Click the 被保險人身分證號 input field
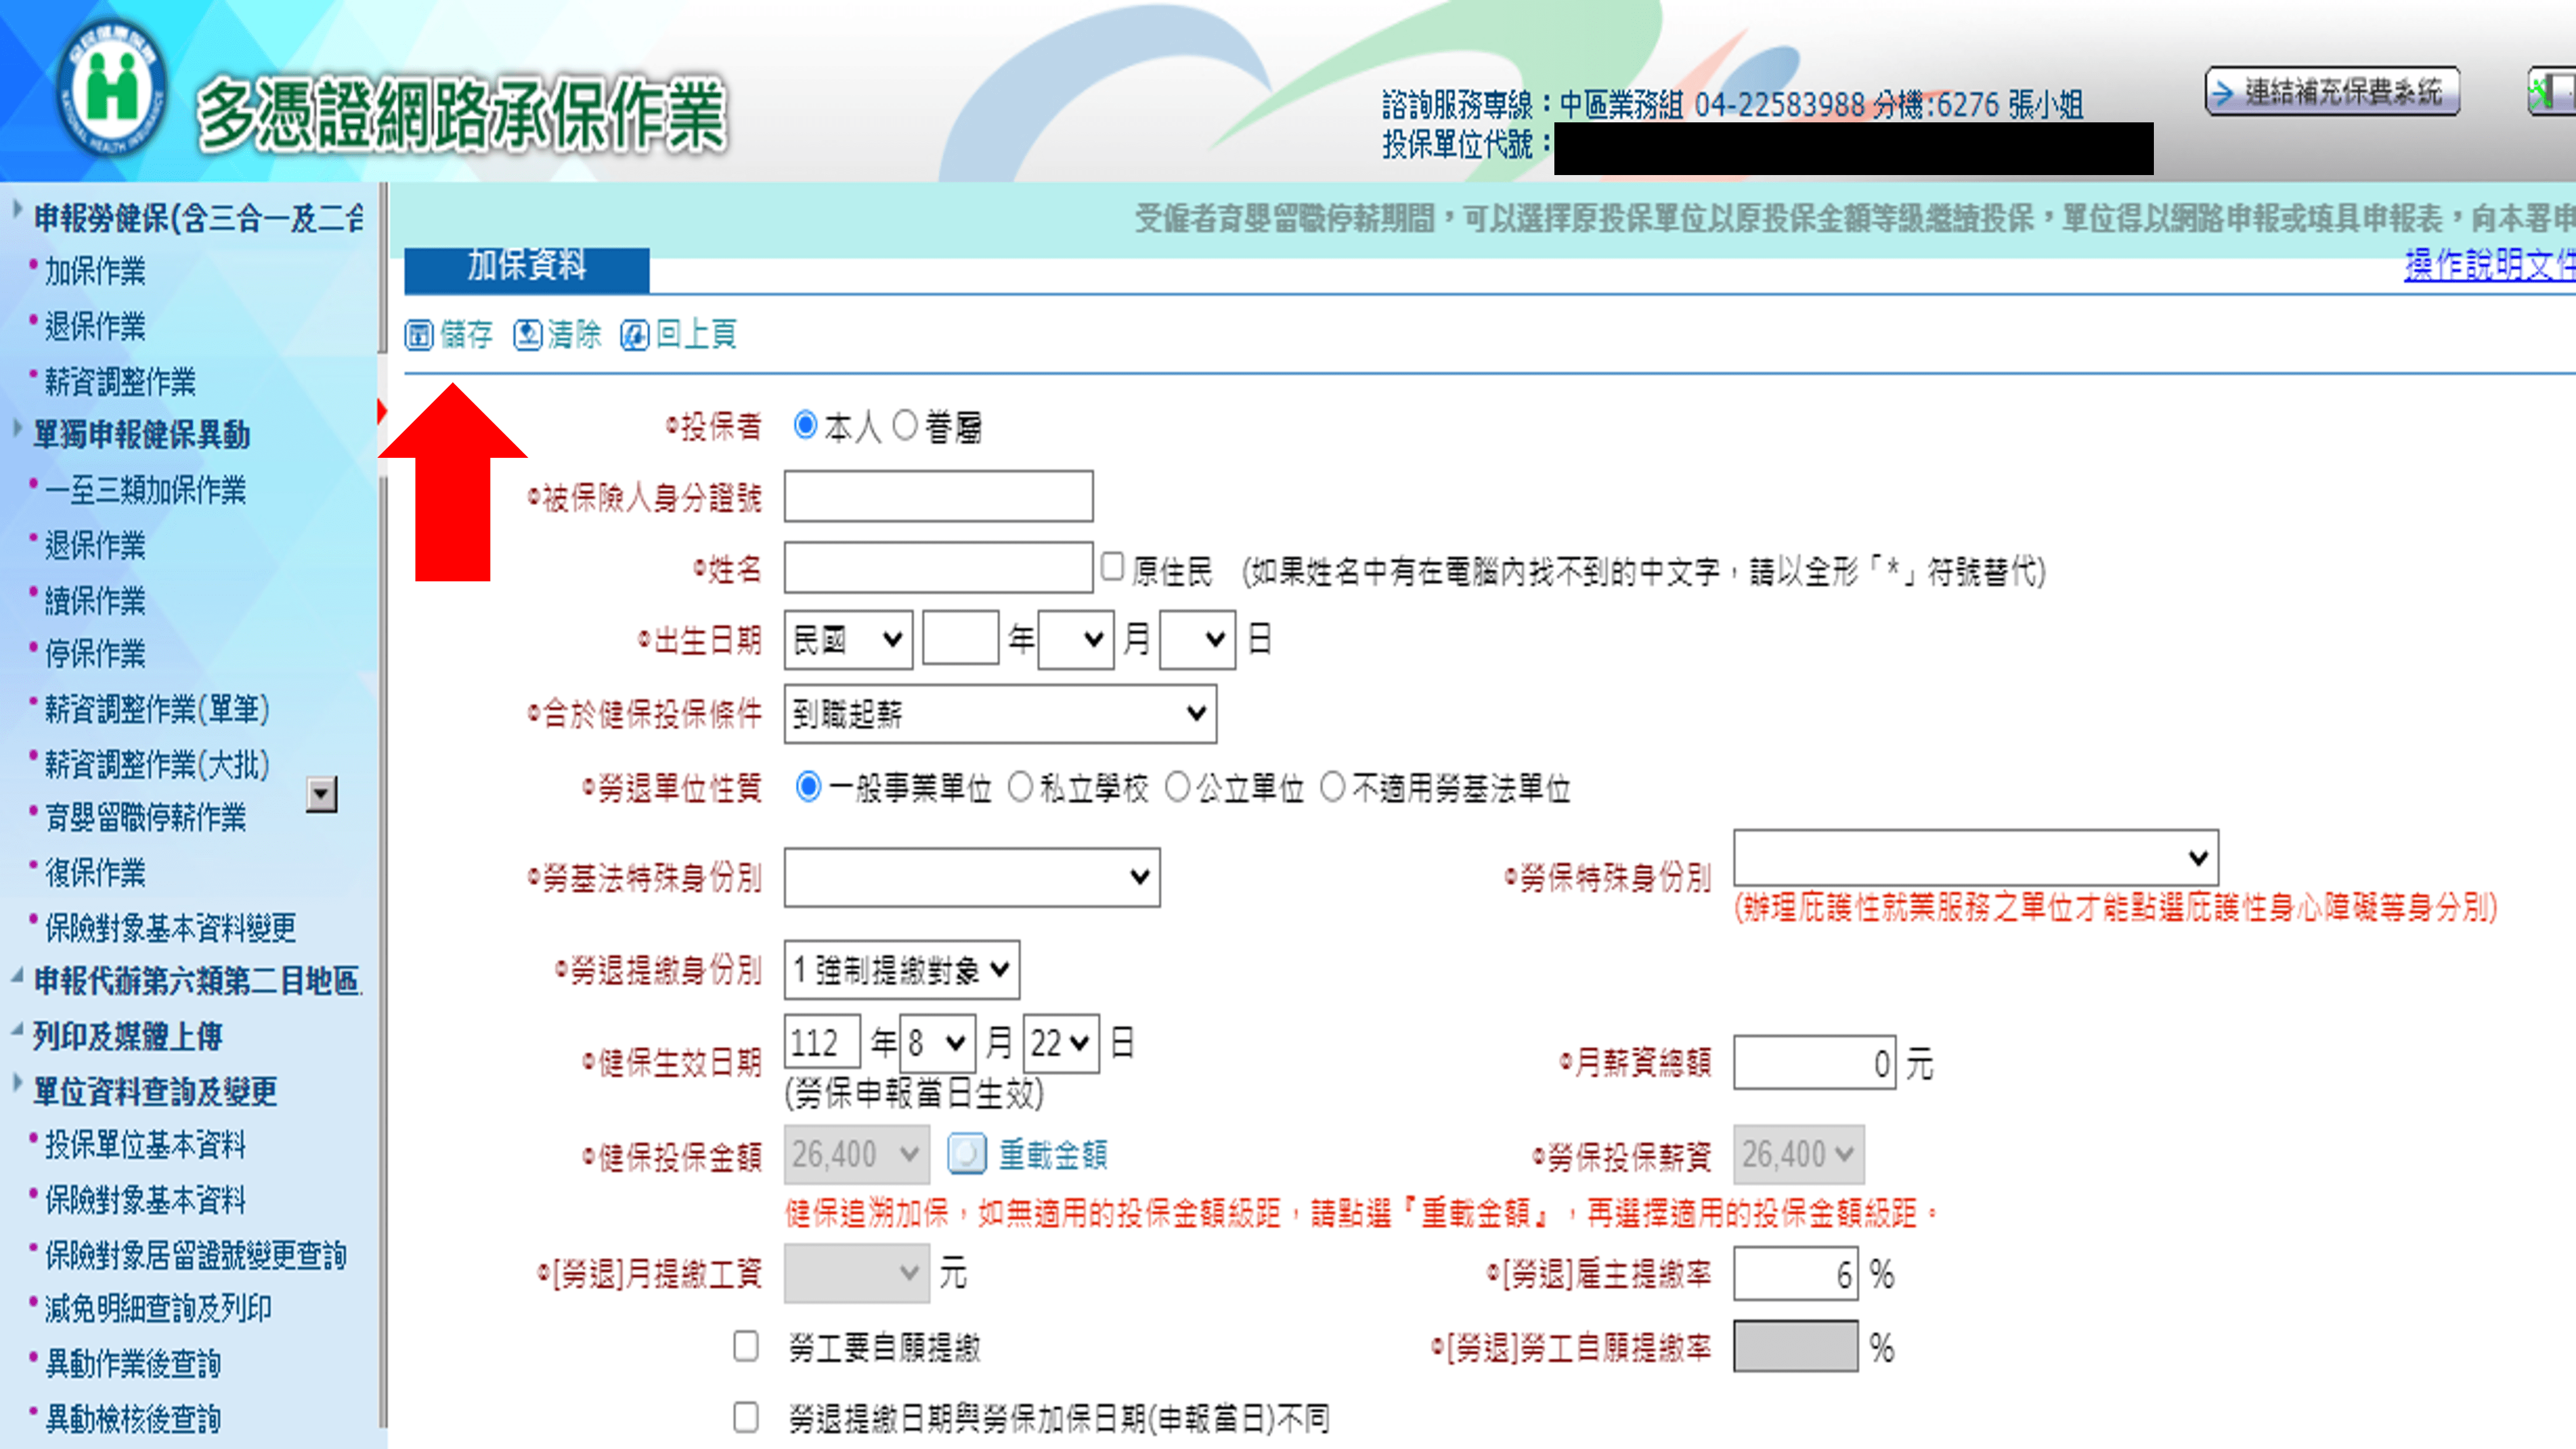 (938, 497)
